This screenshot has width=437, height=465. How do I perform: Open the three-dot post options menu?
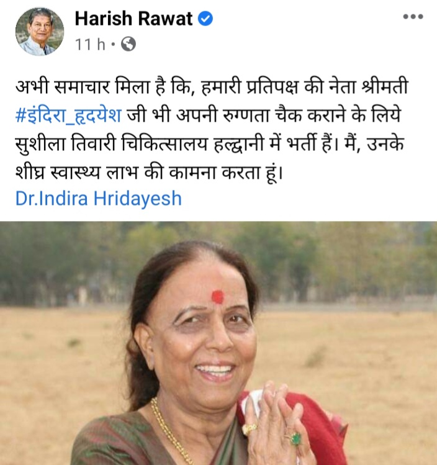point(413,17)
